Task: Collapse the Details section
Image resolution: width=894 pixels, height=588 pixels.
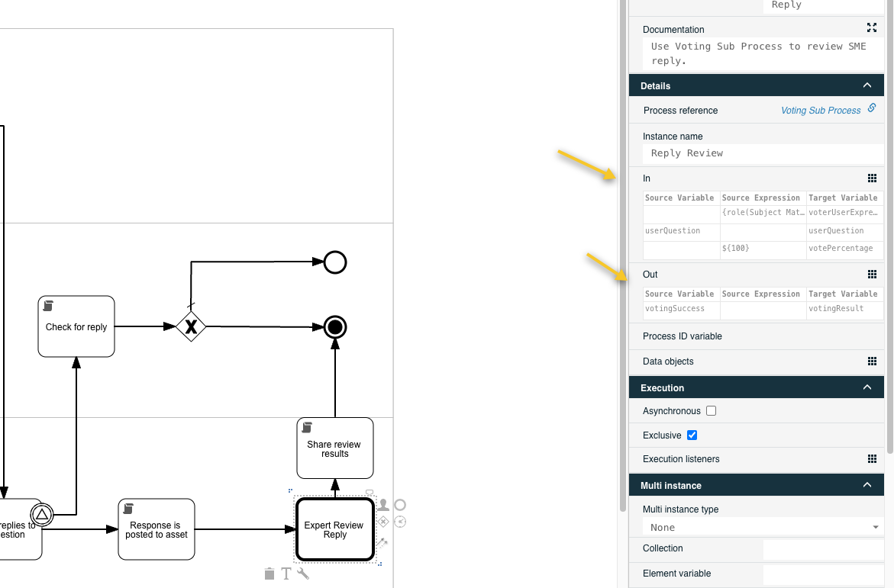Action: click(867, 85)
